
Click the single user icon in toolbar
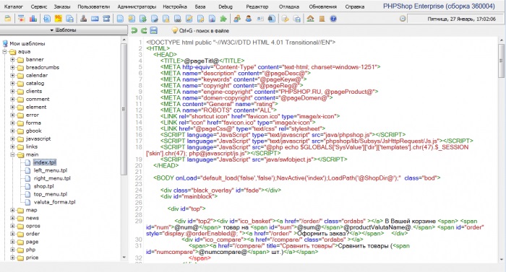pyautogui.click(x=248, y=19)
